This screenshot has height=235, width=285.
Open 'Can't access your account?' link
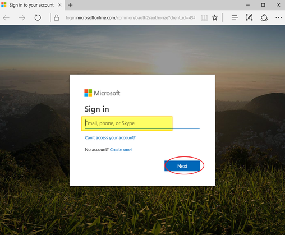click(110, 138)
